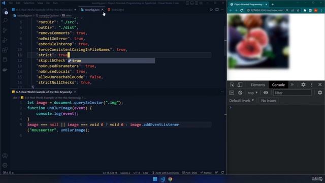Screen dimensions: 325x183
Task: Open the top JavaScript context dropdown
Action: [x=253, y=93]
